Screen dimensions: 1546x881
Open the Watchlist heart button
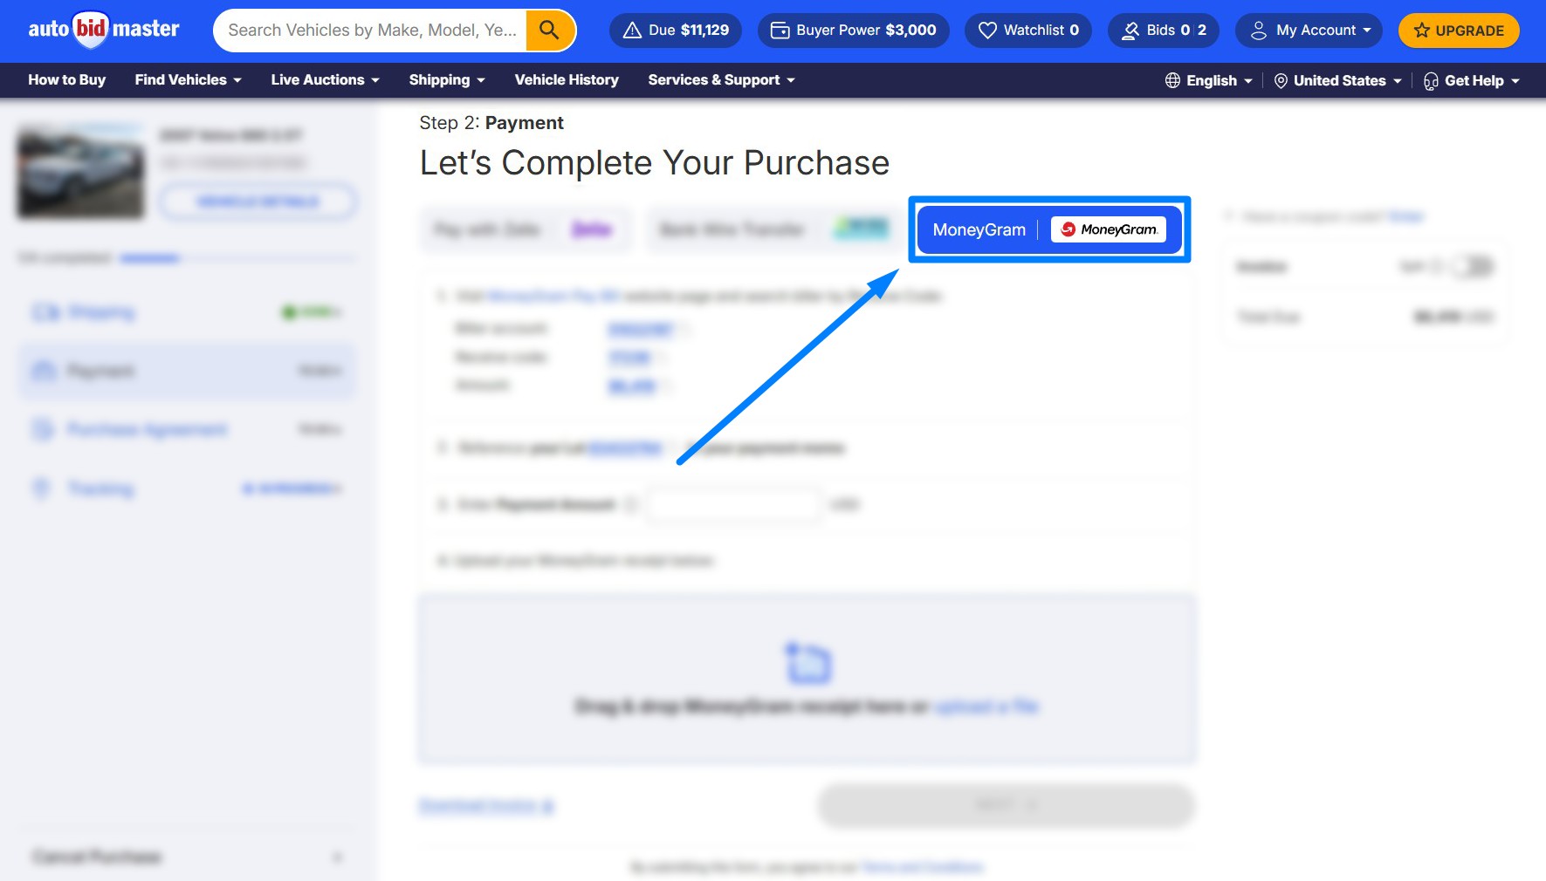coord(1027,31)
